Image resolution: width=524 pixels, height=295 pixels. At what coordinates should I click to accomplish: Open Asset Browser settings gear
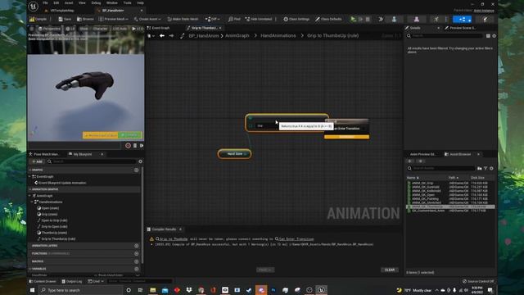pyautogui.click(x=491, y=168)
